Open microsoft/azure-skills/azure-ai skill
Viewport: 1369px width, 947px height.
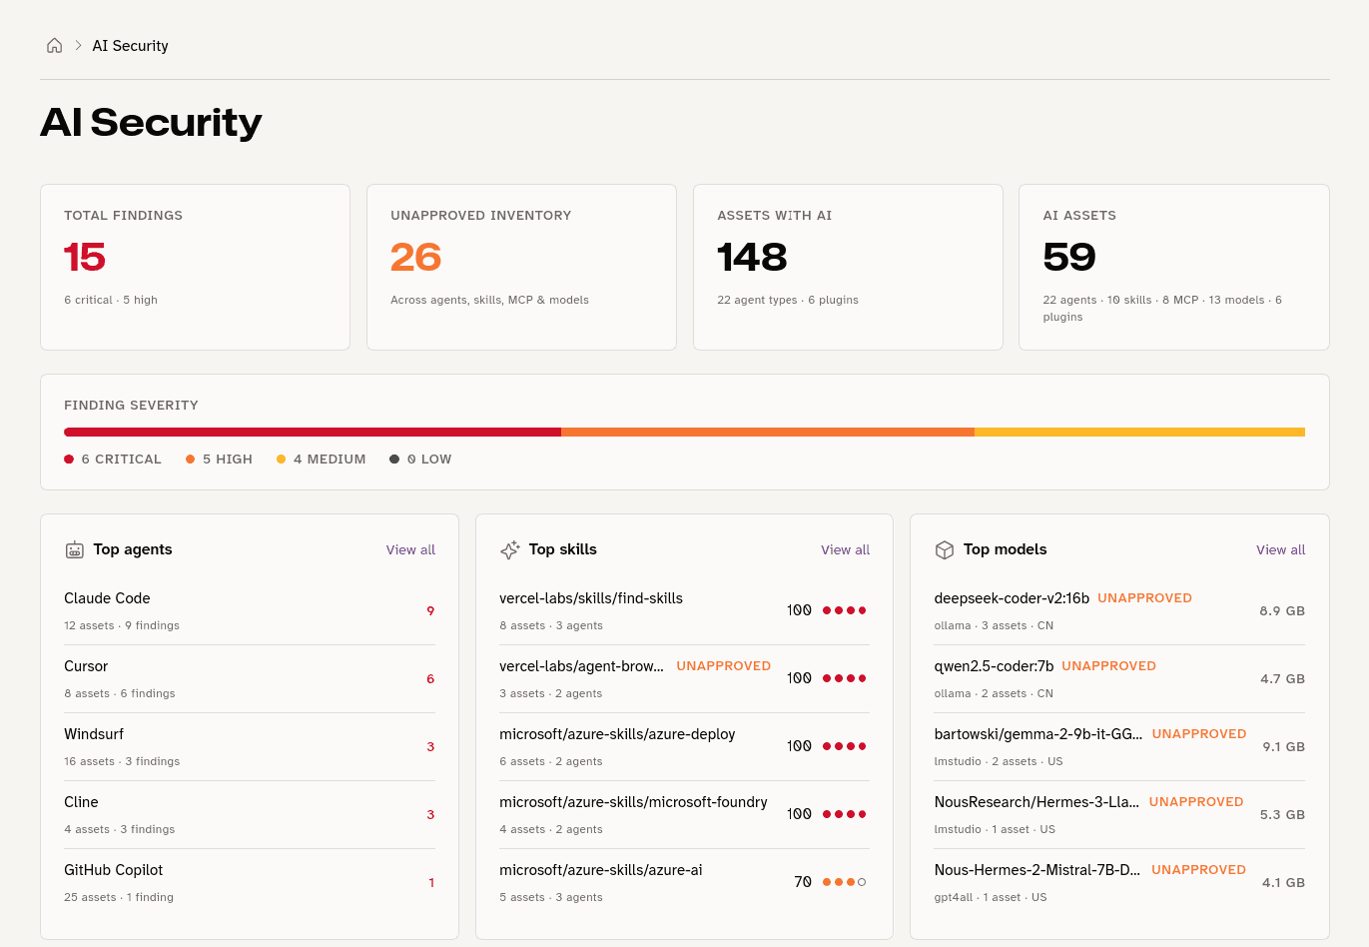coord(601,870)
